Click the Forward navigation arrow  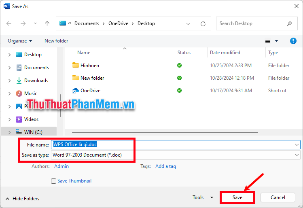pyautogui.click(x=23, y=23)
